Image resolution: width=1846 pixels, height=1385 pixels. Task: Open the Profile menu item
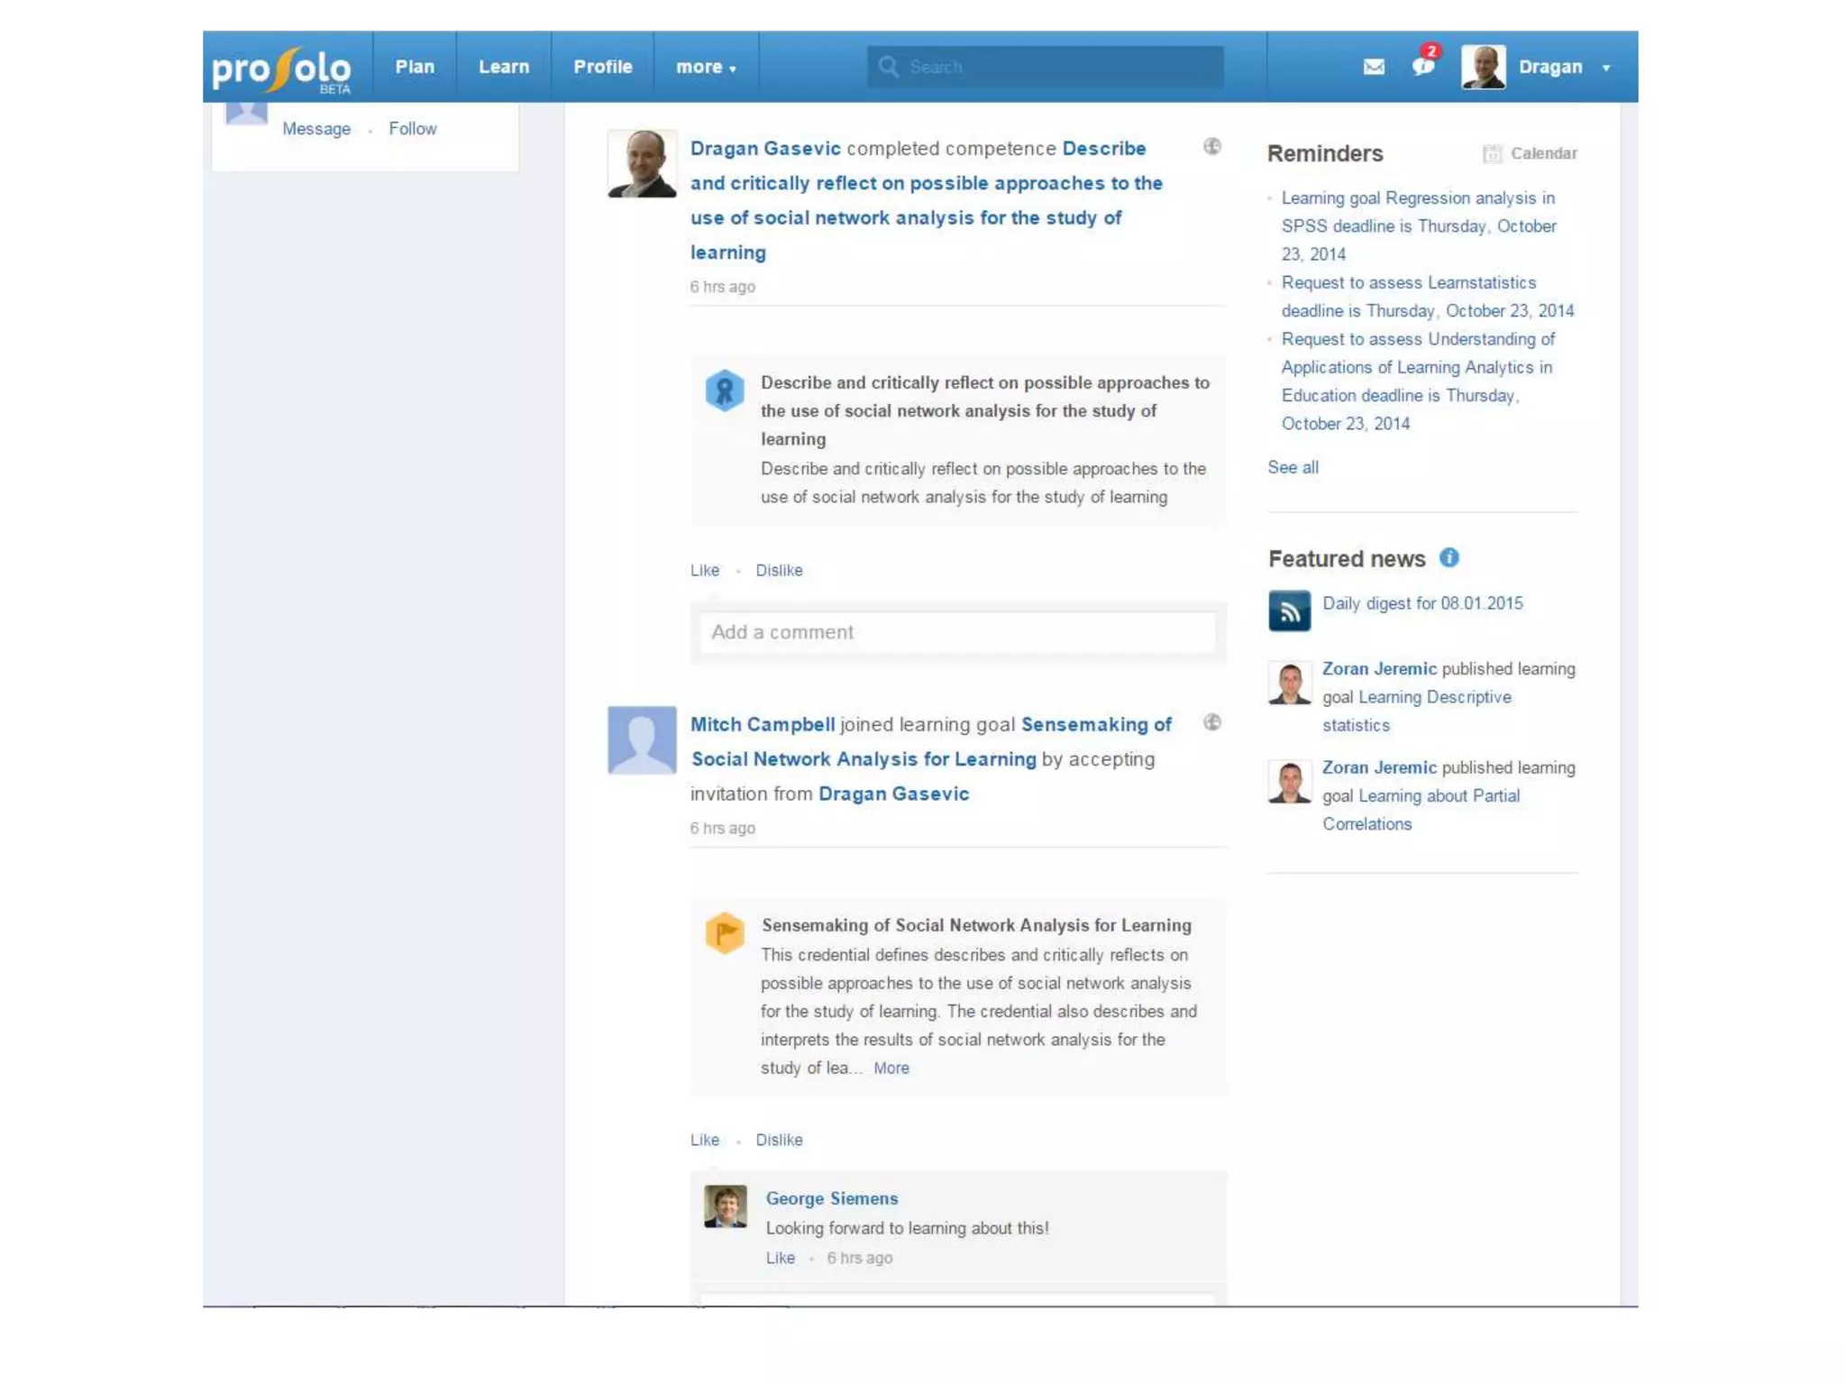click(x=602, y=67)
